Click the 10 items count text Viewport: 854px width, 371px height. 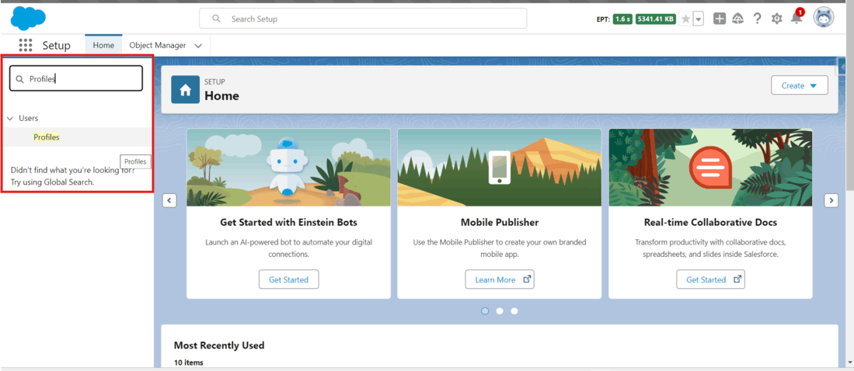189,362
